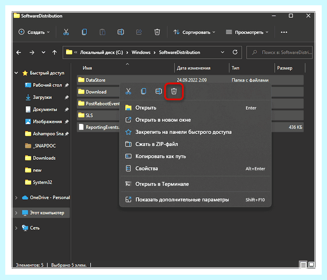
Task: Click Delete trash icon in context menu
Action: point(174,91)
